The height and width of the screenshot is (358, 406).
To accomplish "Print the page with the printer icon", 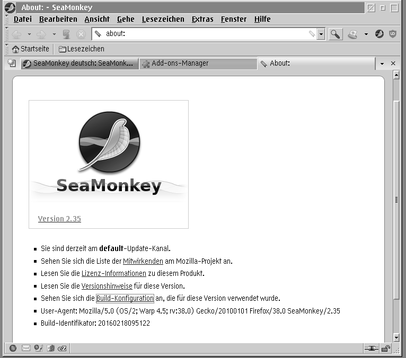I will 353,34.
